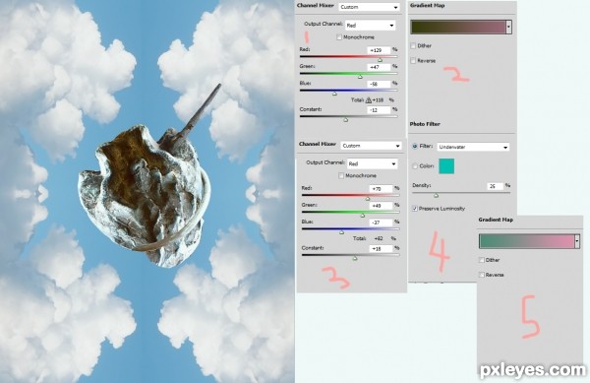The height and width of the screenshot is (383, 590).
Task: Click the Red value field showing +129
Action: [379, 50]
